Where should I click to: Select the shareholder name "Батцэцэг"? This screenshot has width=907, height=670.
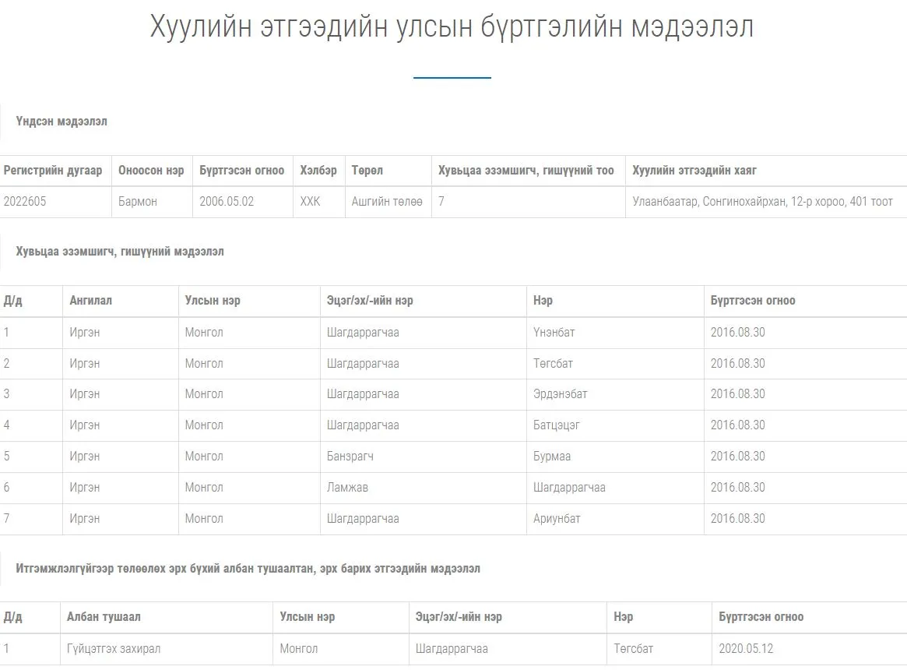557,425
